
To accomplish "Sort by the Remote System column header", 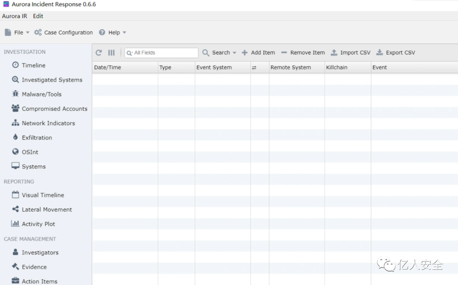I will (x=297, y=67).
